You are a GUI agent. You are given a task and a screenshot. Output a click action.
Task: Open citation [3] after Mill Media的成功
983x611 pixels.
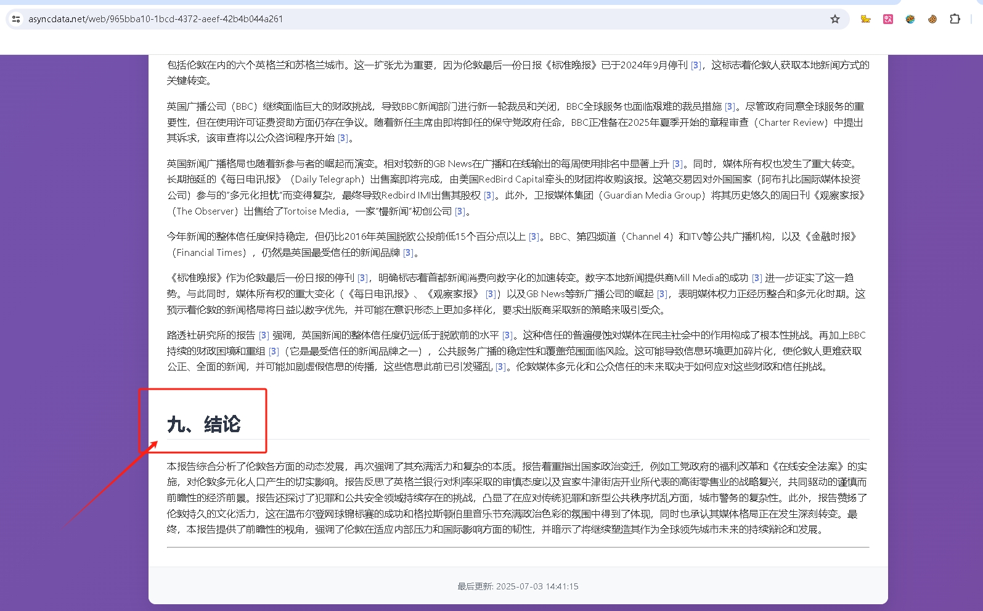[x=757, y=278]
